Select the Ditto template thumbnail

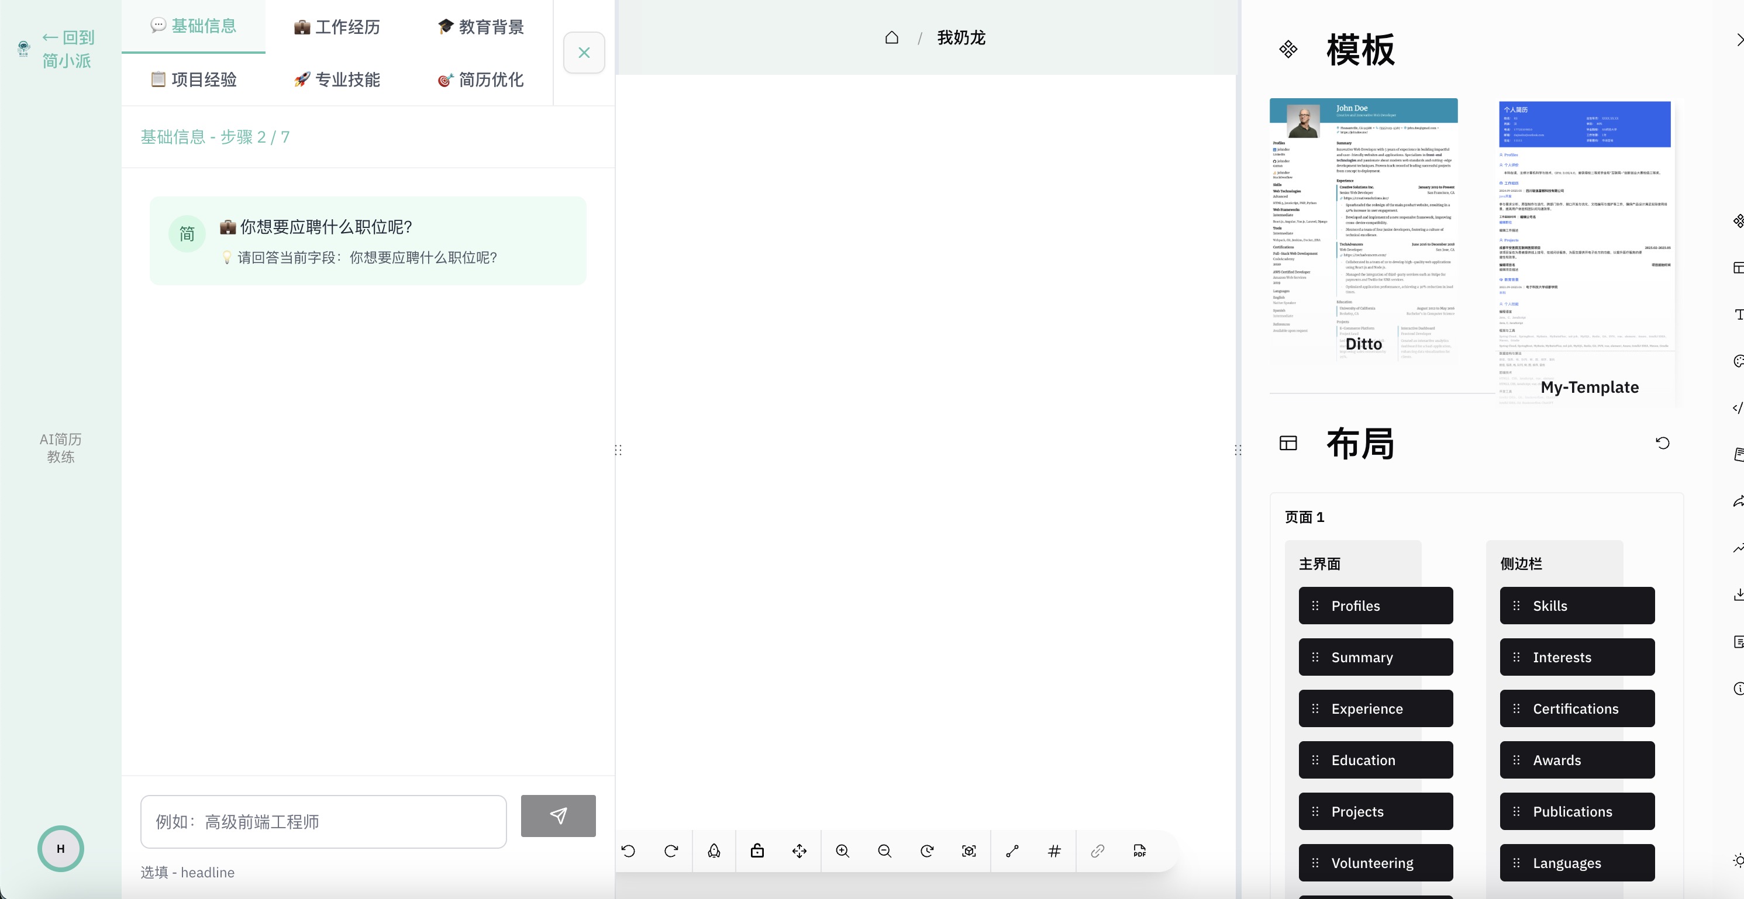[x=1363, y=230]
